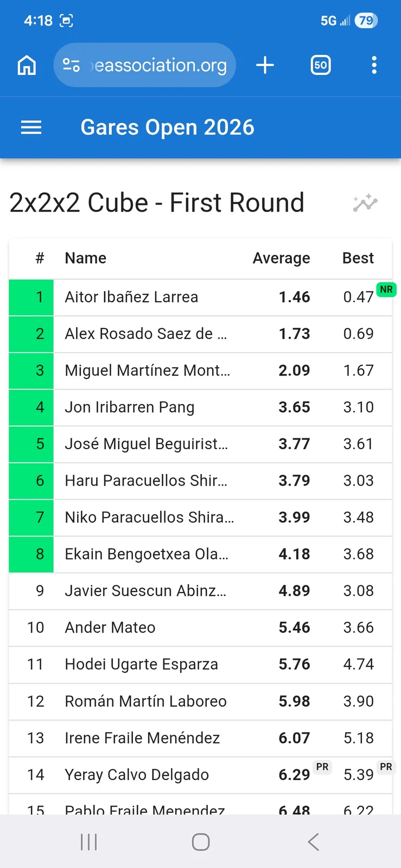Open a new tab with plus icon
The height and width of the screenshot is (868, 401).
point(265,65)
